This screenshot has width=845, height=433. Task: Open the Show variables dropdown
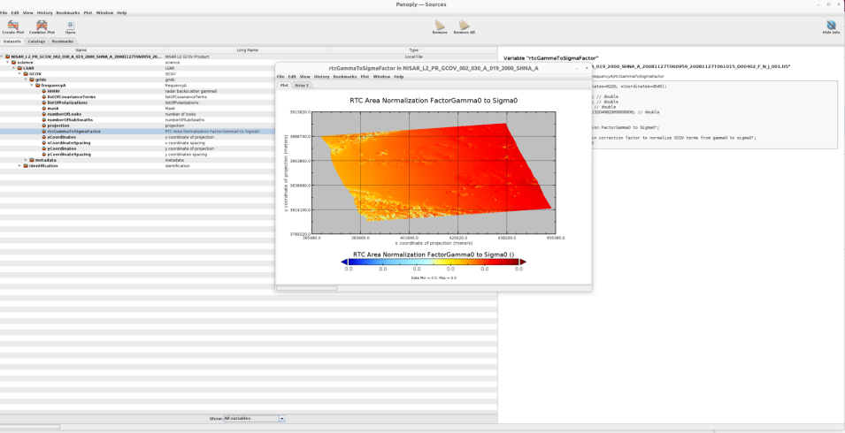(x=254, y=419)
